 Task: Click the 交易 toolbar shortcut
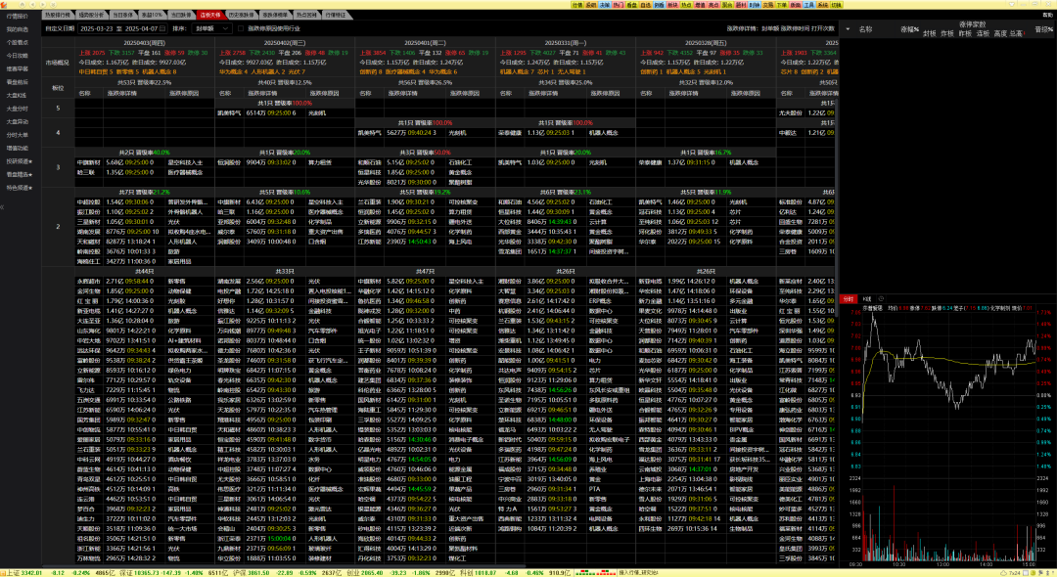tap(768, 4)
